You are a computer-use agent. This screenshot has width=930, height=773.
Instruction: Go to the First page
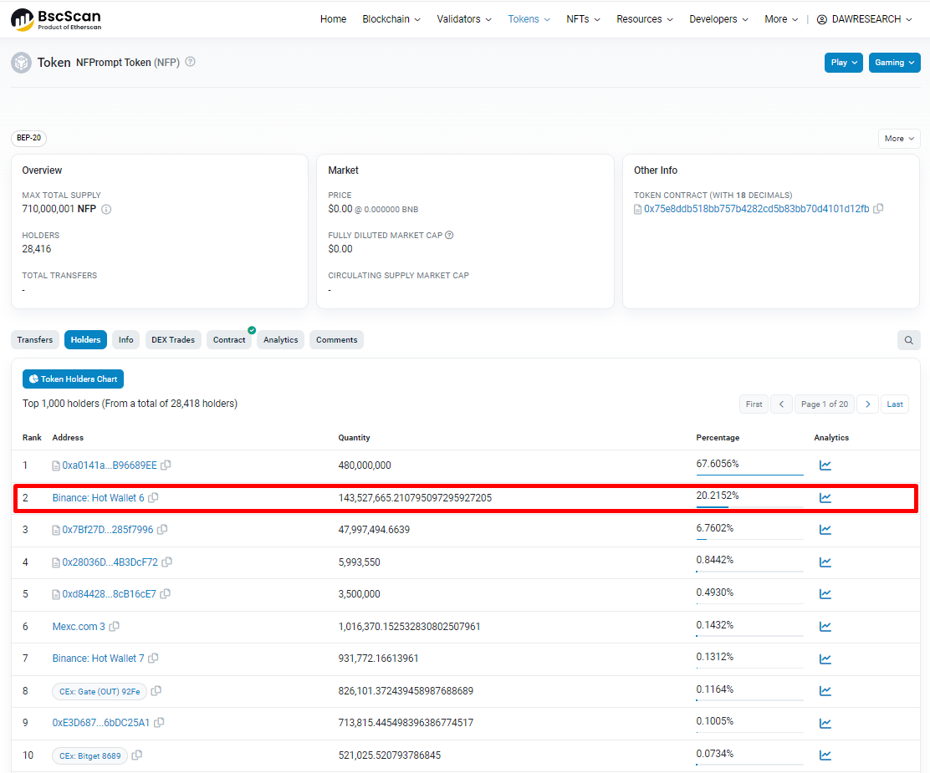(754, 404)
